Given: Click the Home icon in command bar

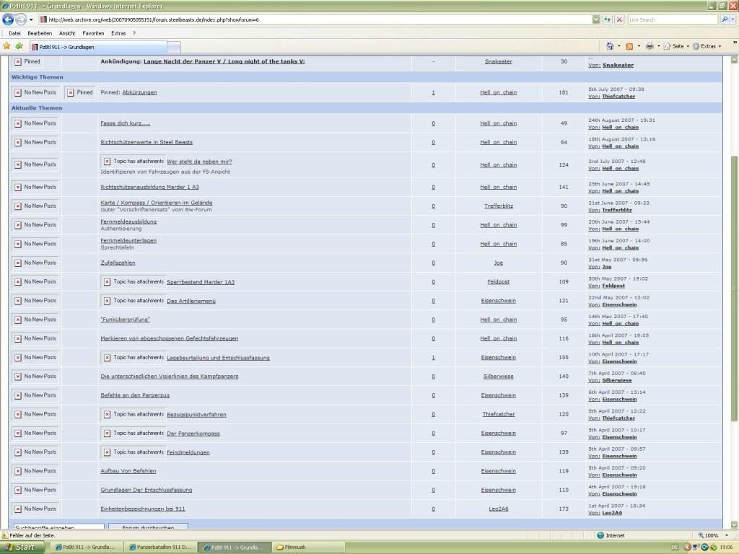Looking at the screenshot, I should coord(611,46).
